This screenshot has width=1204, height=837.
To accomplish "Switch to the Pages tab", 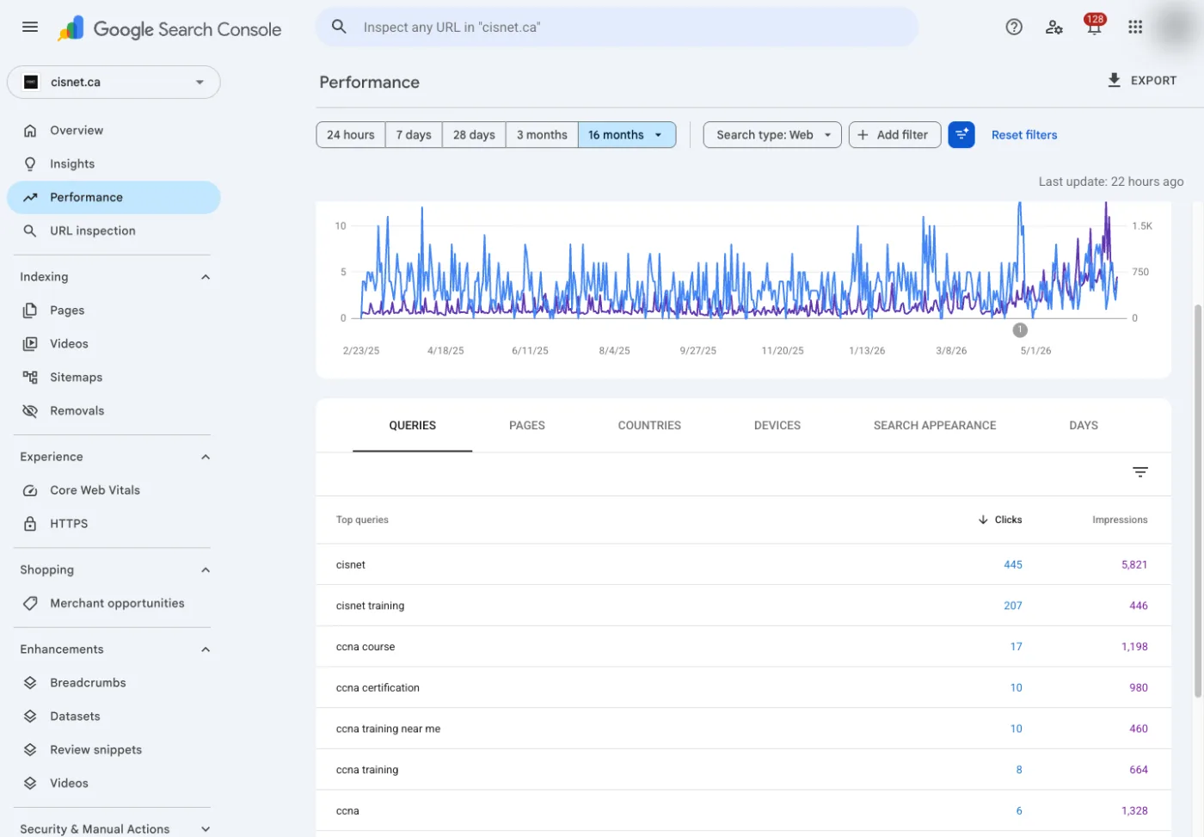I will 527,426.
